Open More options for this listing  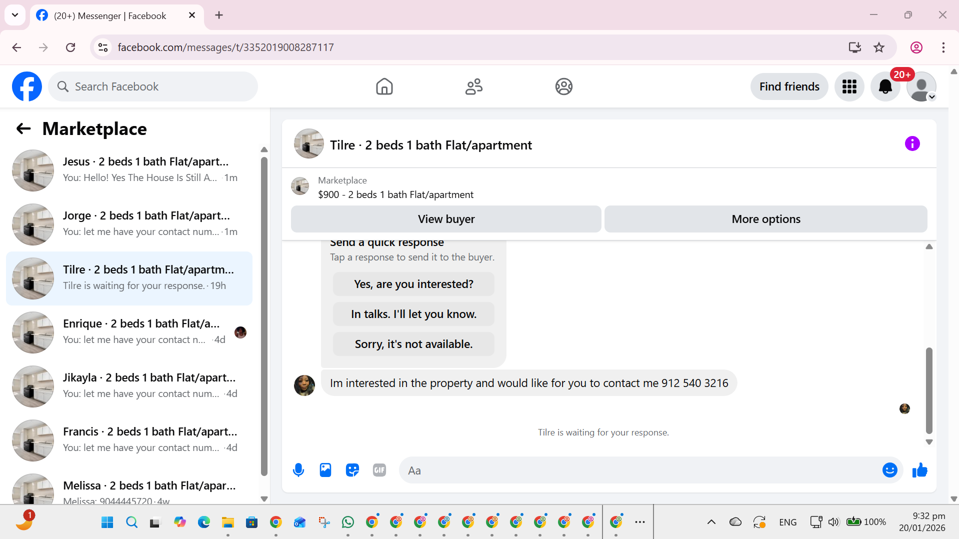point(765,219)
